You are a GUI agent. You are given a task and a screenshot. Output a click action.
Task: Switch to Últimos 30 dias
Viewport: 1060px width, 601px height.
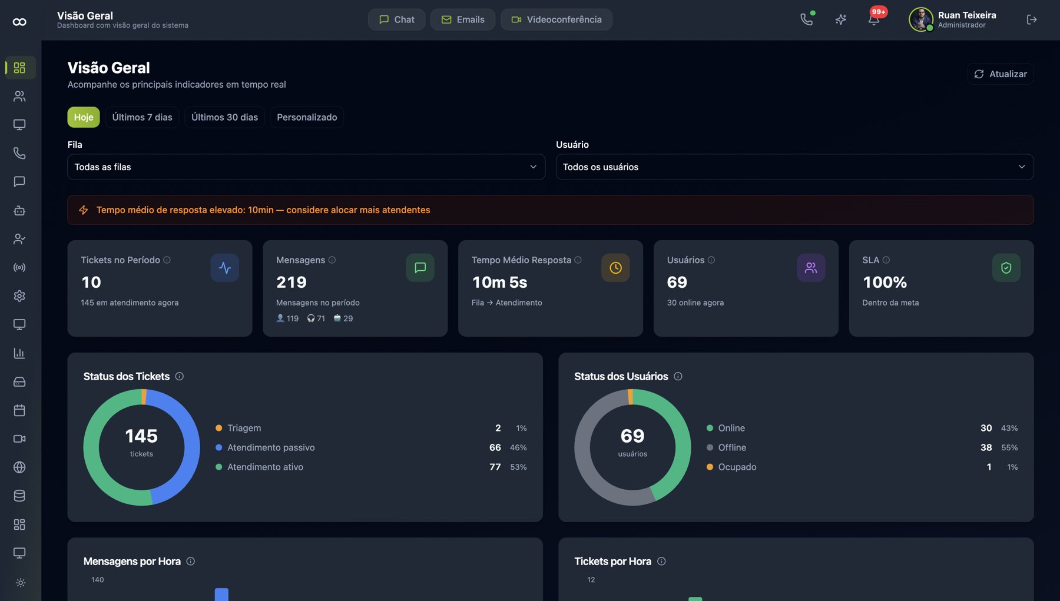coord(225,117)
